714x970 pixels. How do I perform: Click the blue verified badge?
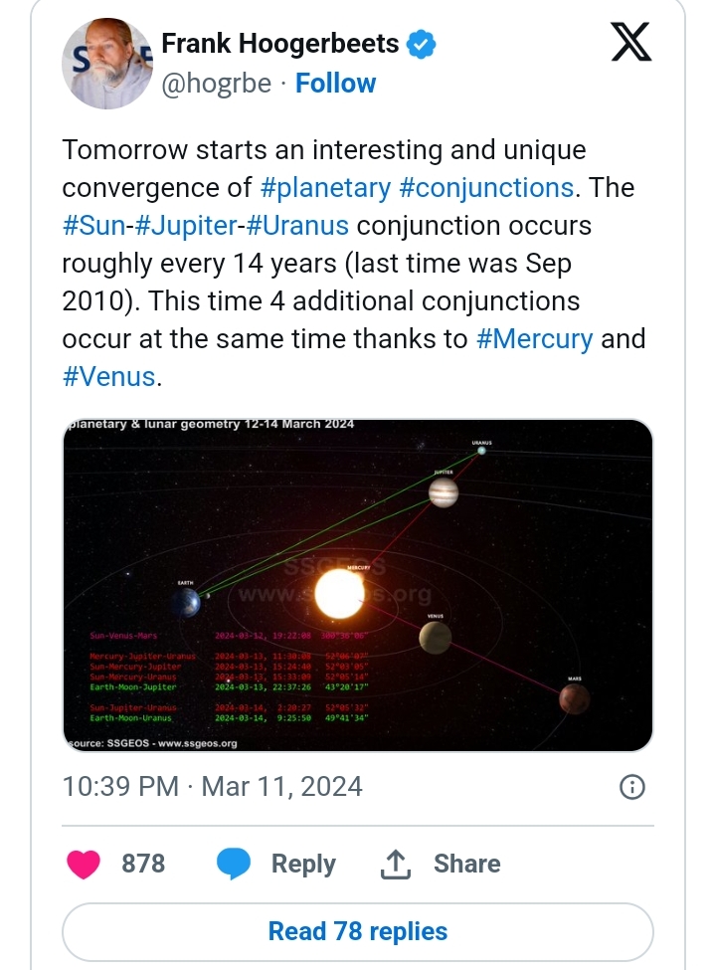pos(423,45)
